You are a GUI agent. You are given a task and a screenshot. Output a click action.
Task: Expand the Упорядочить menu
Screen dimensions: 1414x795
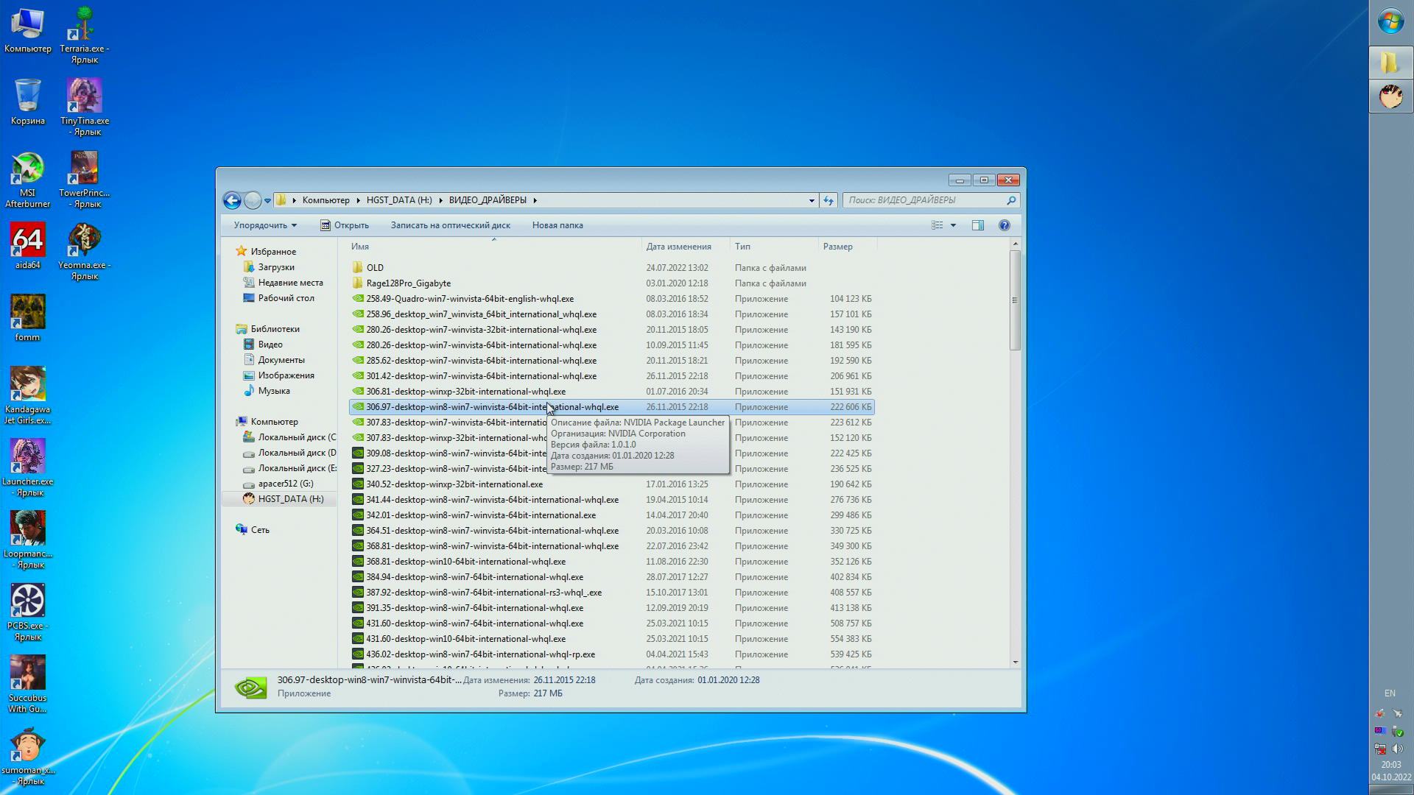click(265, 225)
